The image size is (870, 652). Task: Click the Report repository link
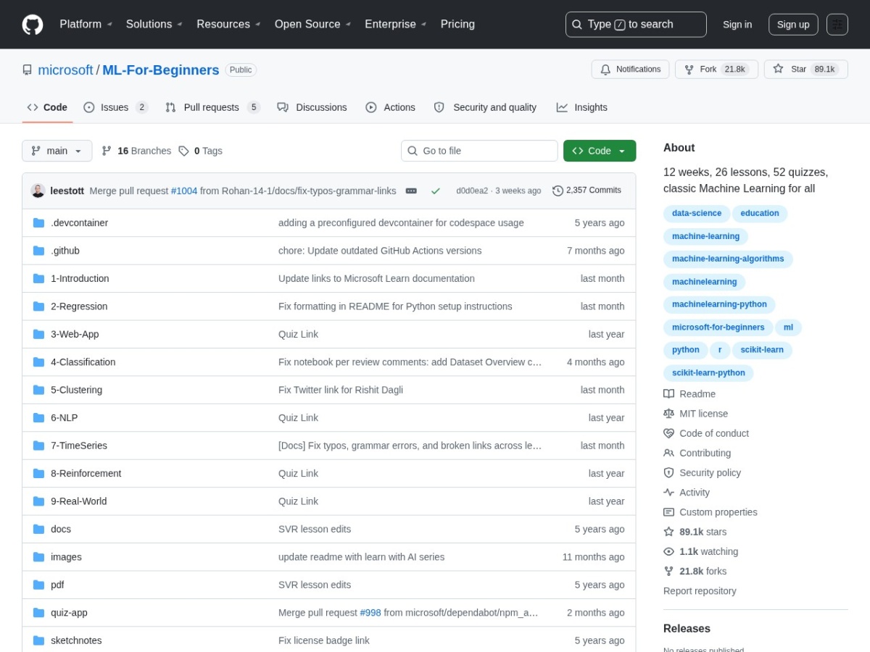(x=700, y=591)
